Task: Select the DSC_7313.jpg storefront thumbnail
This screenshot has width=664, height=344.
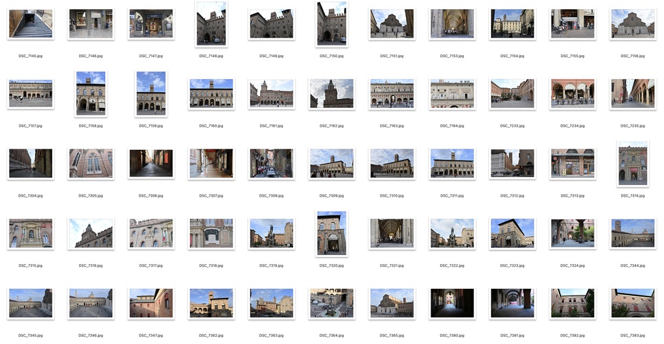Action: coord(573,164)
